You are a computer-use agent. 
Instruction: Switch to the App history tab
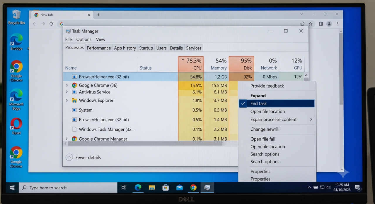125,48
